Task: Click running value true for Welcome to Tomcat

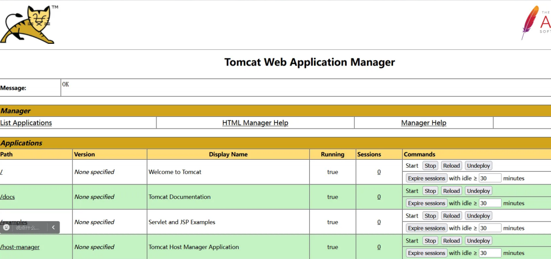Action: tap(333, 172)
